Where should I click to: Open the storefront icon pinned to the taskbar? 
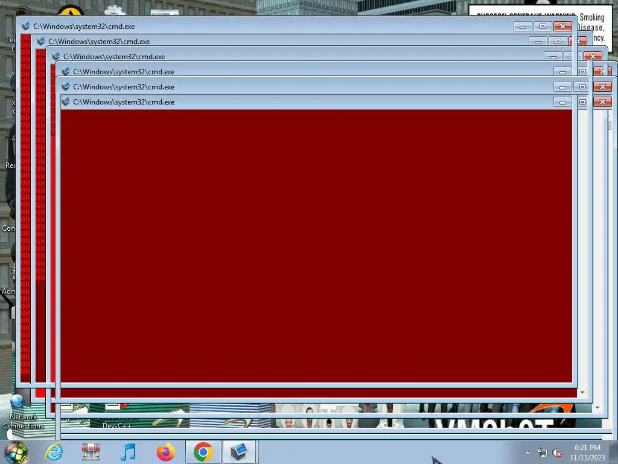(91, 452)
